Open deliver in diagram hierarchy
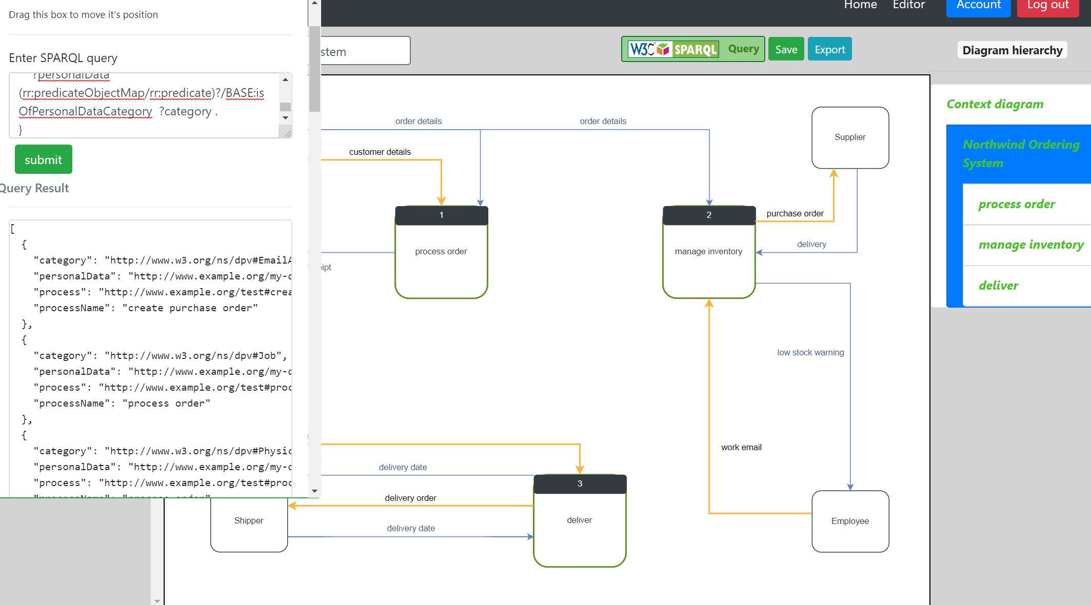This screenshot has height=605, width=1091. click(998, 286)
